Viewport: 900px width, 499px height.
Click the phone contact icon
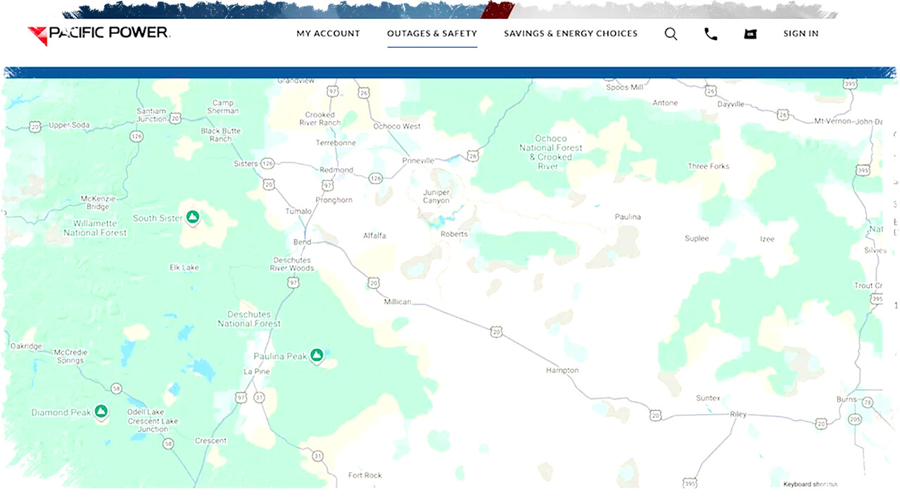710,33
